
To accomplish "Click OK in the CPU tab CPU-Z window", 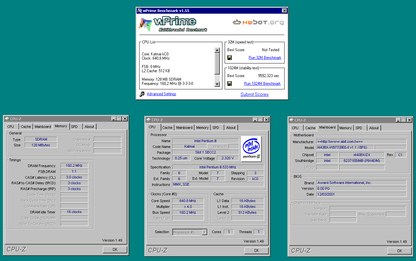I will pyautogui.click(x=256, y=251).
